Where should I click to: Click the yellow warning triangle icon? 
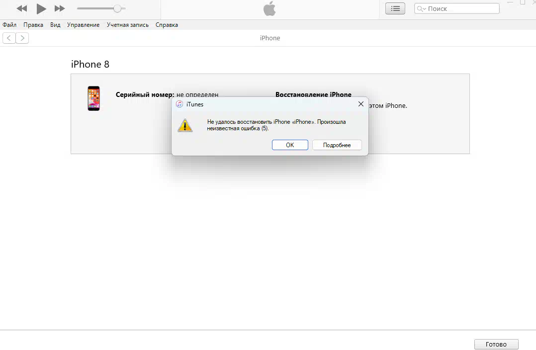[x=185, y=125]
